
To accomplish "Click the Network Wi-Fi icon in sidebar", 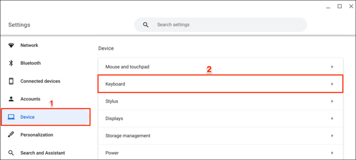I will [x=11, y=45].
